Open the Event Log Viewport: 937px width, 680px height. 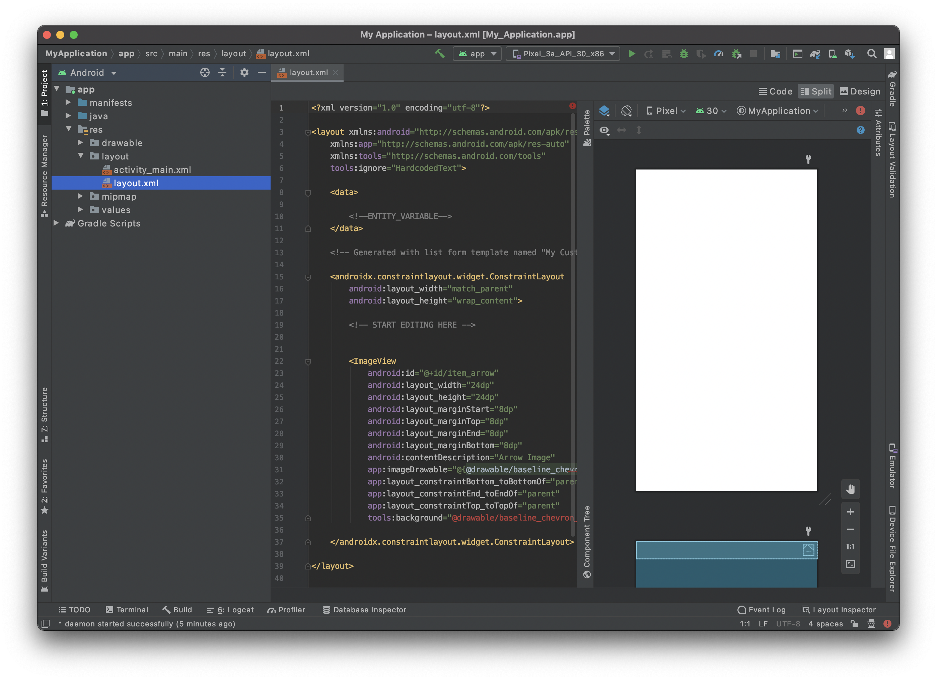point(762,610)
